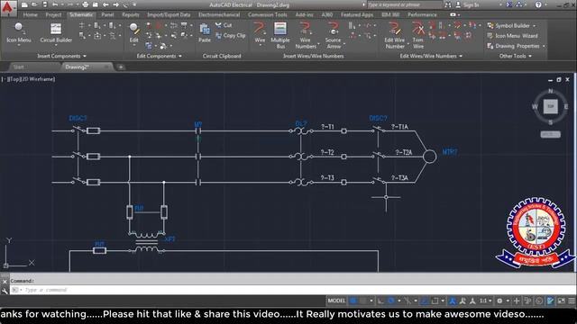Click the Customization hamburger icon in status bar
577x324 pixels.
tap(572, 301)
